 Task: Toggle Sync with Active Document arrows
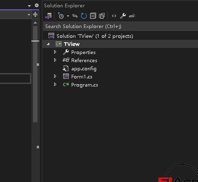(x=75, y=16)
